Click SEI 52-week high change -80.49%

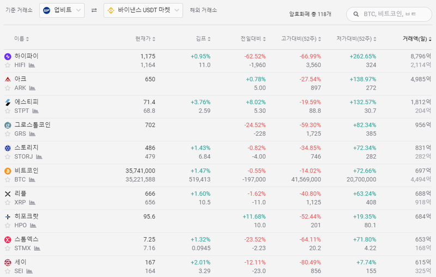coord(310,262)
